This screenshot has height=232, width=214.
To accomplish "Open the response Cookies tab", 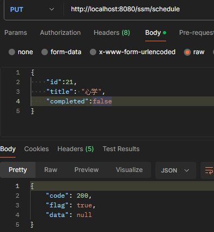I will (x=37, y=149).
